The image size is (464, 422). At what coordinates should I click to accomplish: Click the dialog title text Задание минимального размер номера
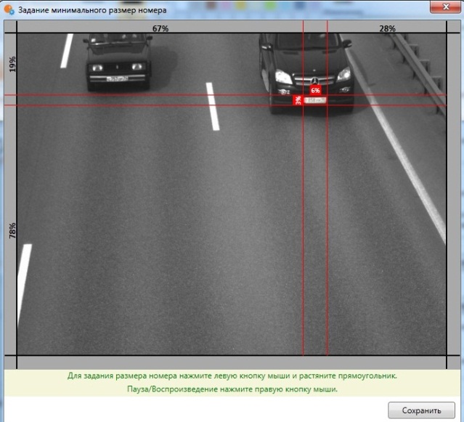(x=92, y=10)
